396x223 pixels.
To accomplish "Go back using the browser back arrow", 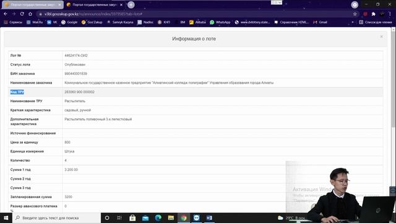I will point(6,14).
